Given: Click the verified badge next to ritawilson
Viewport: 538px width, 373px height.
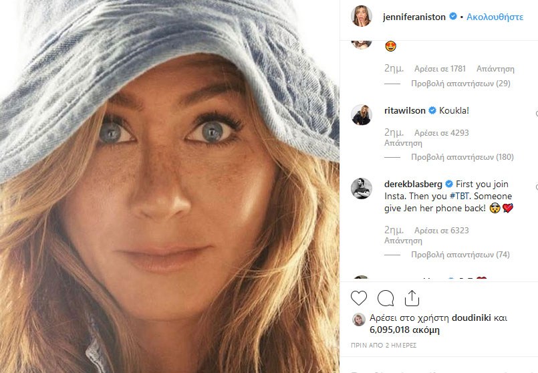Looking at the screenshot, I should [x=432, y=111].
